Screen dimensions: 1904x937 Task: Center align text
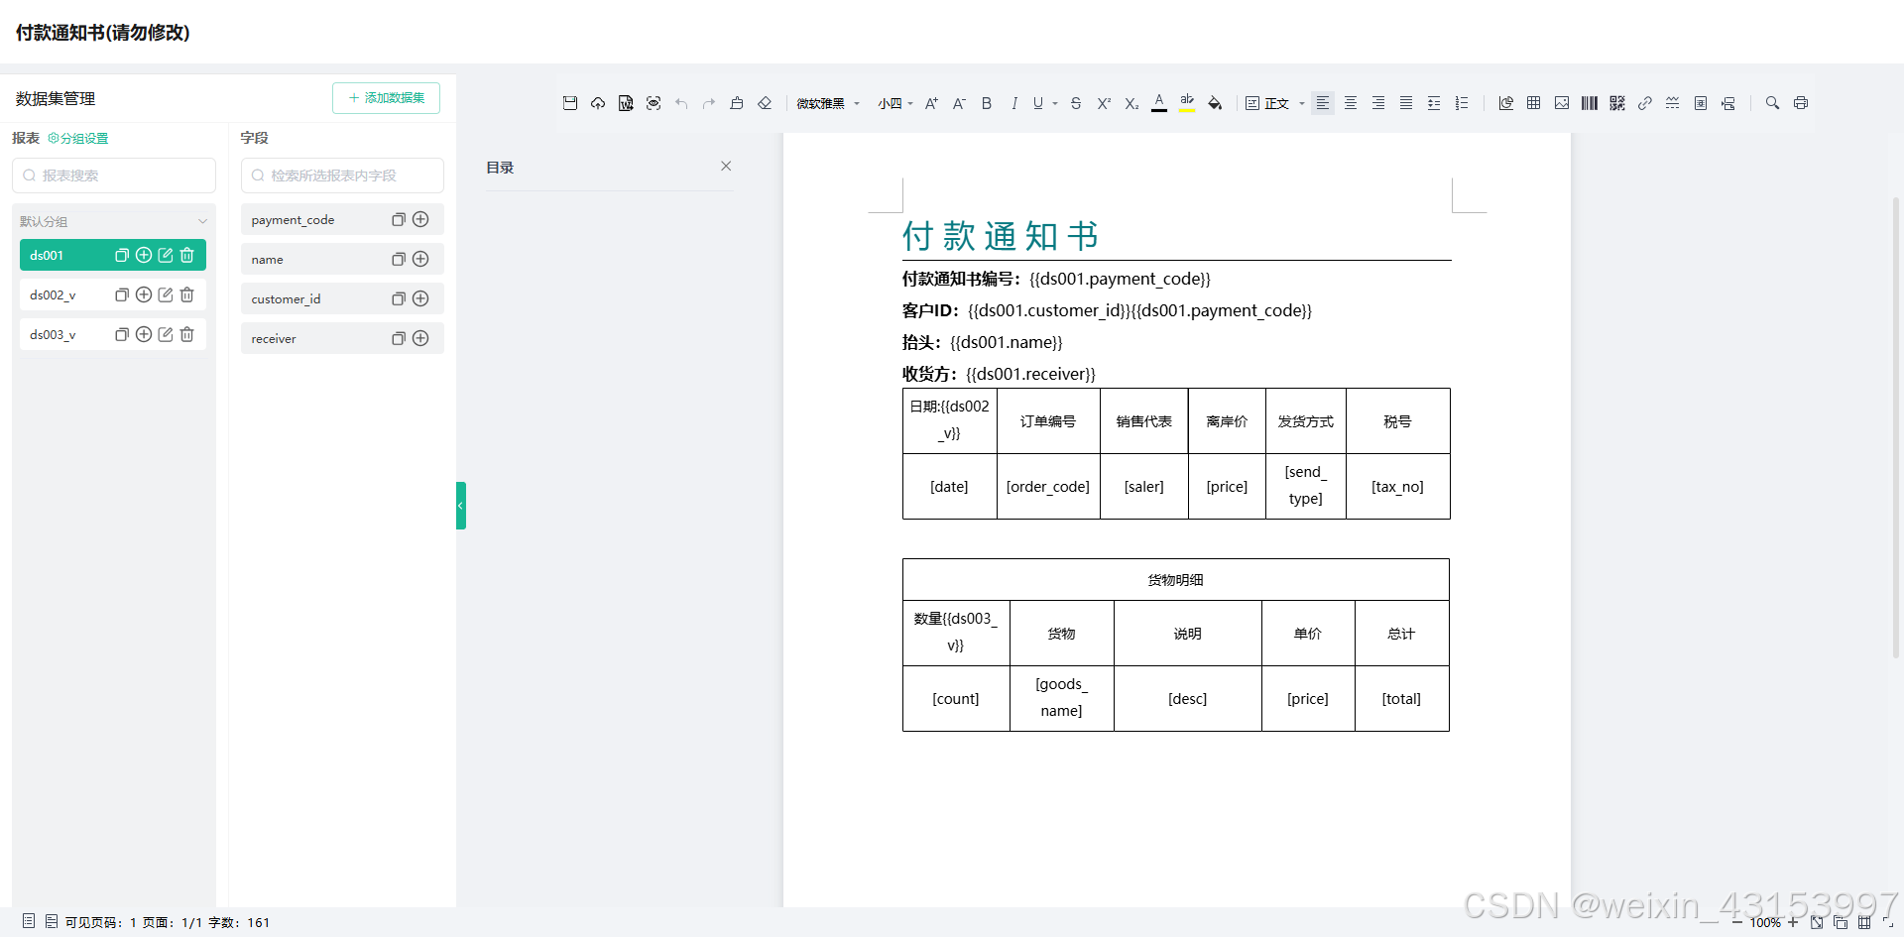point(1351,103)
